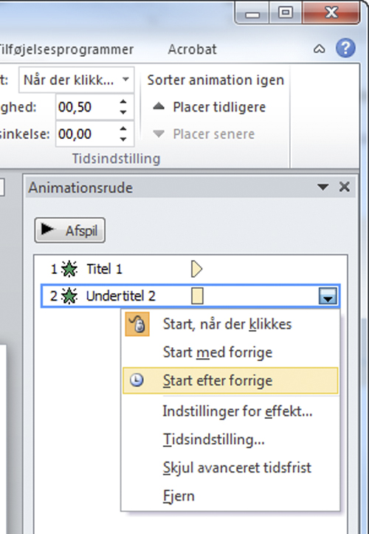
Task: Click Placer tidligere up arrow
Action: coord(158,106)
